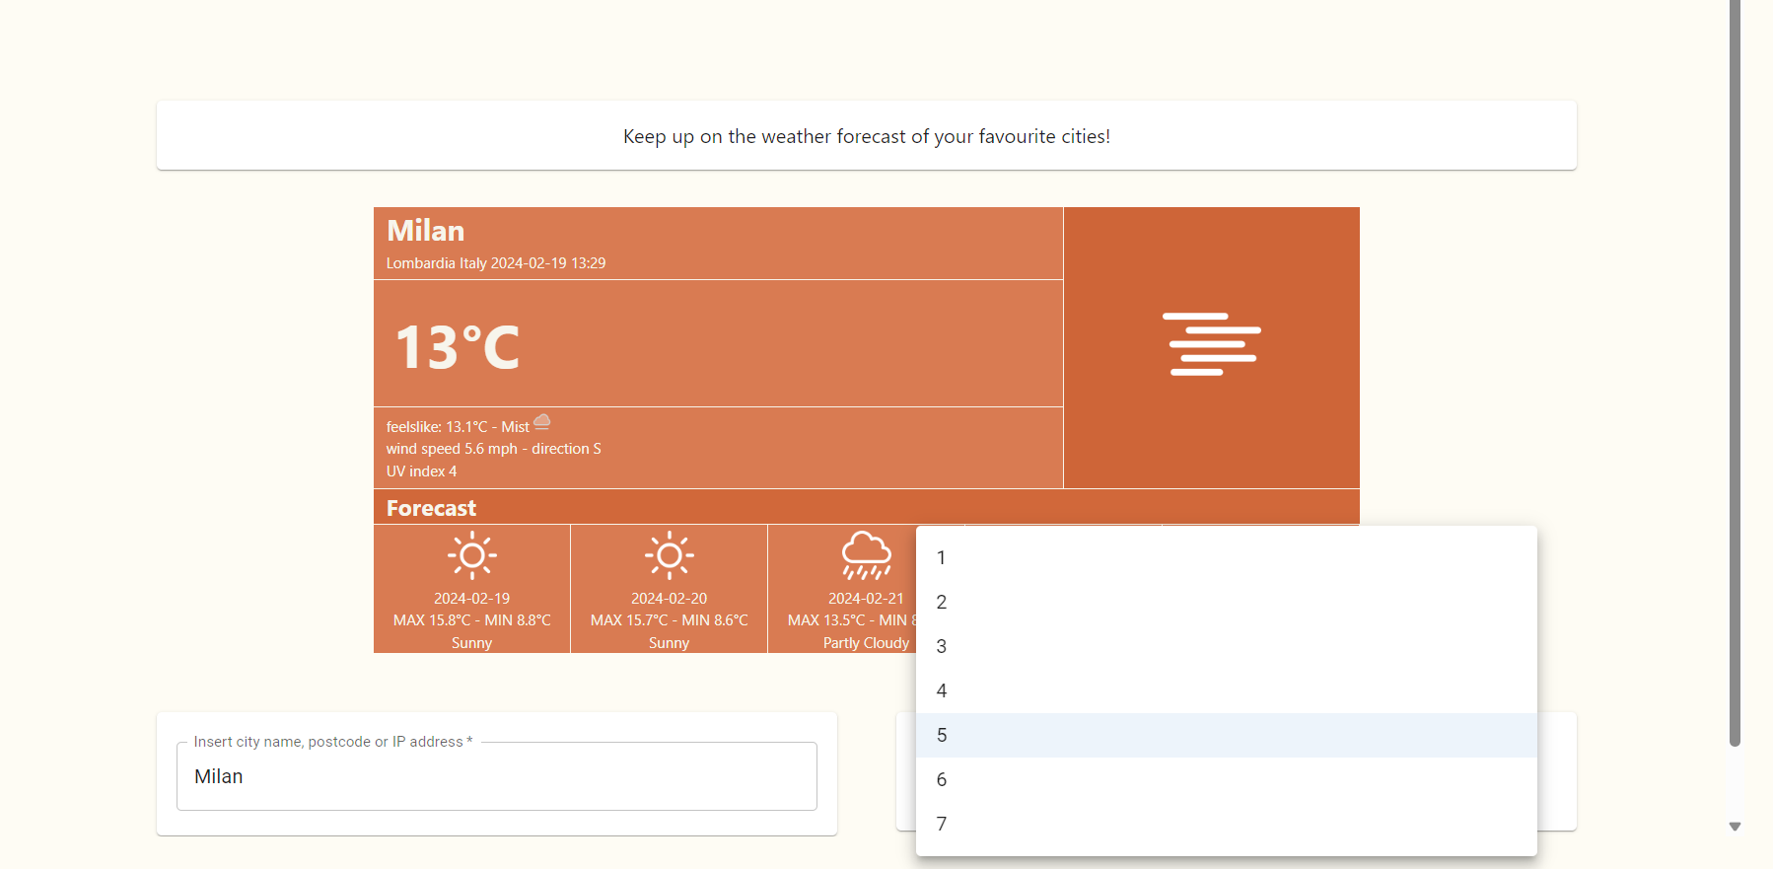Click the large mist weather icon
Screen dimensions: 1773x869
pyautogui.click(x=1211, y=344)
